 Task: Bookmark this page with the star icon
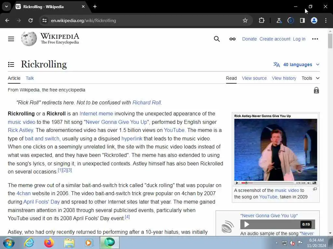(245, 20)
